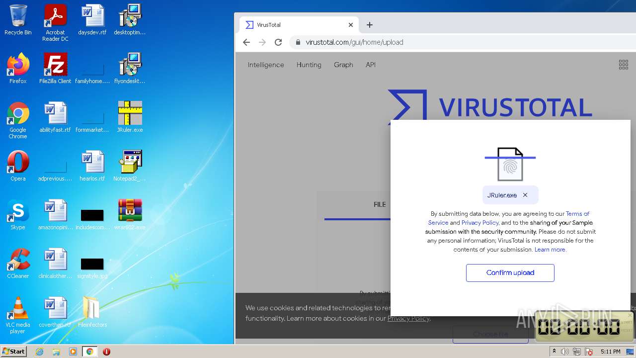Open daysdev.rtf document icon

coord(92,20)
